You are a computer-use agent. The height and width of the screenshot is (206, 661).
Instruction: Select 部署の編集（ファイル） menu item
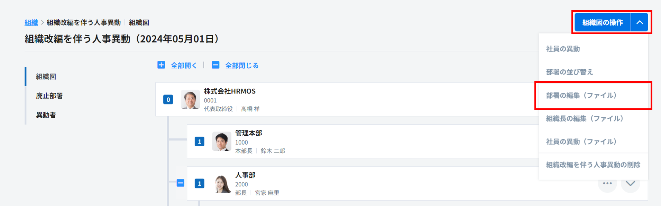[581, 96]
